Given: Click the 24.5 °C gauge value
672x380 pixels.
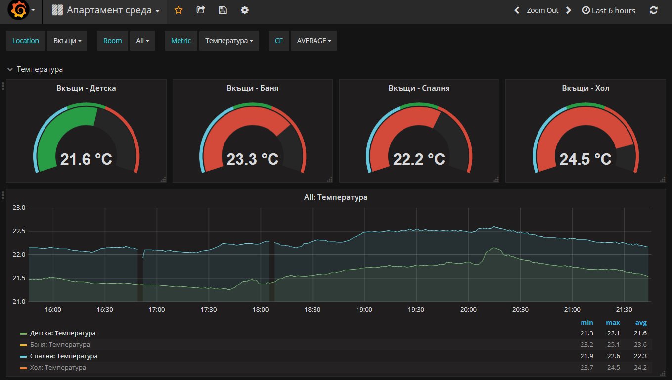Looking at the screenshot, I should tap(586, 159).
